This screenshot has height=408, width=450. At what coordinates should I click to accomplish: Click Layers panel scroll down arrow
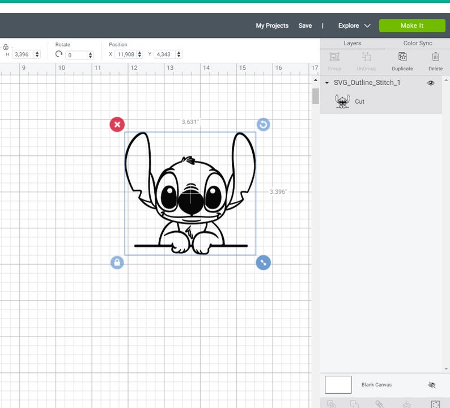(446, 369)
